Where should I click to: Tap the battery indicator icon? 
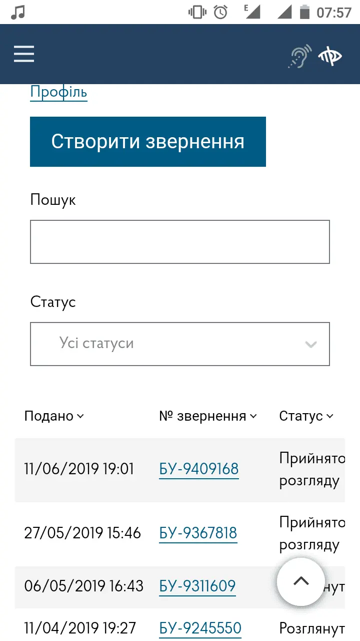[x=304, y=12]
